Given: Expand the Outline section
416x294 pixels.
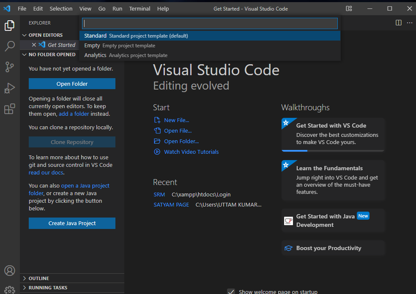Looking at the screenshot, I should [24, 278].
